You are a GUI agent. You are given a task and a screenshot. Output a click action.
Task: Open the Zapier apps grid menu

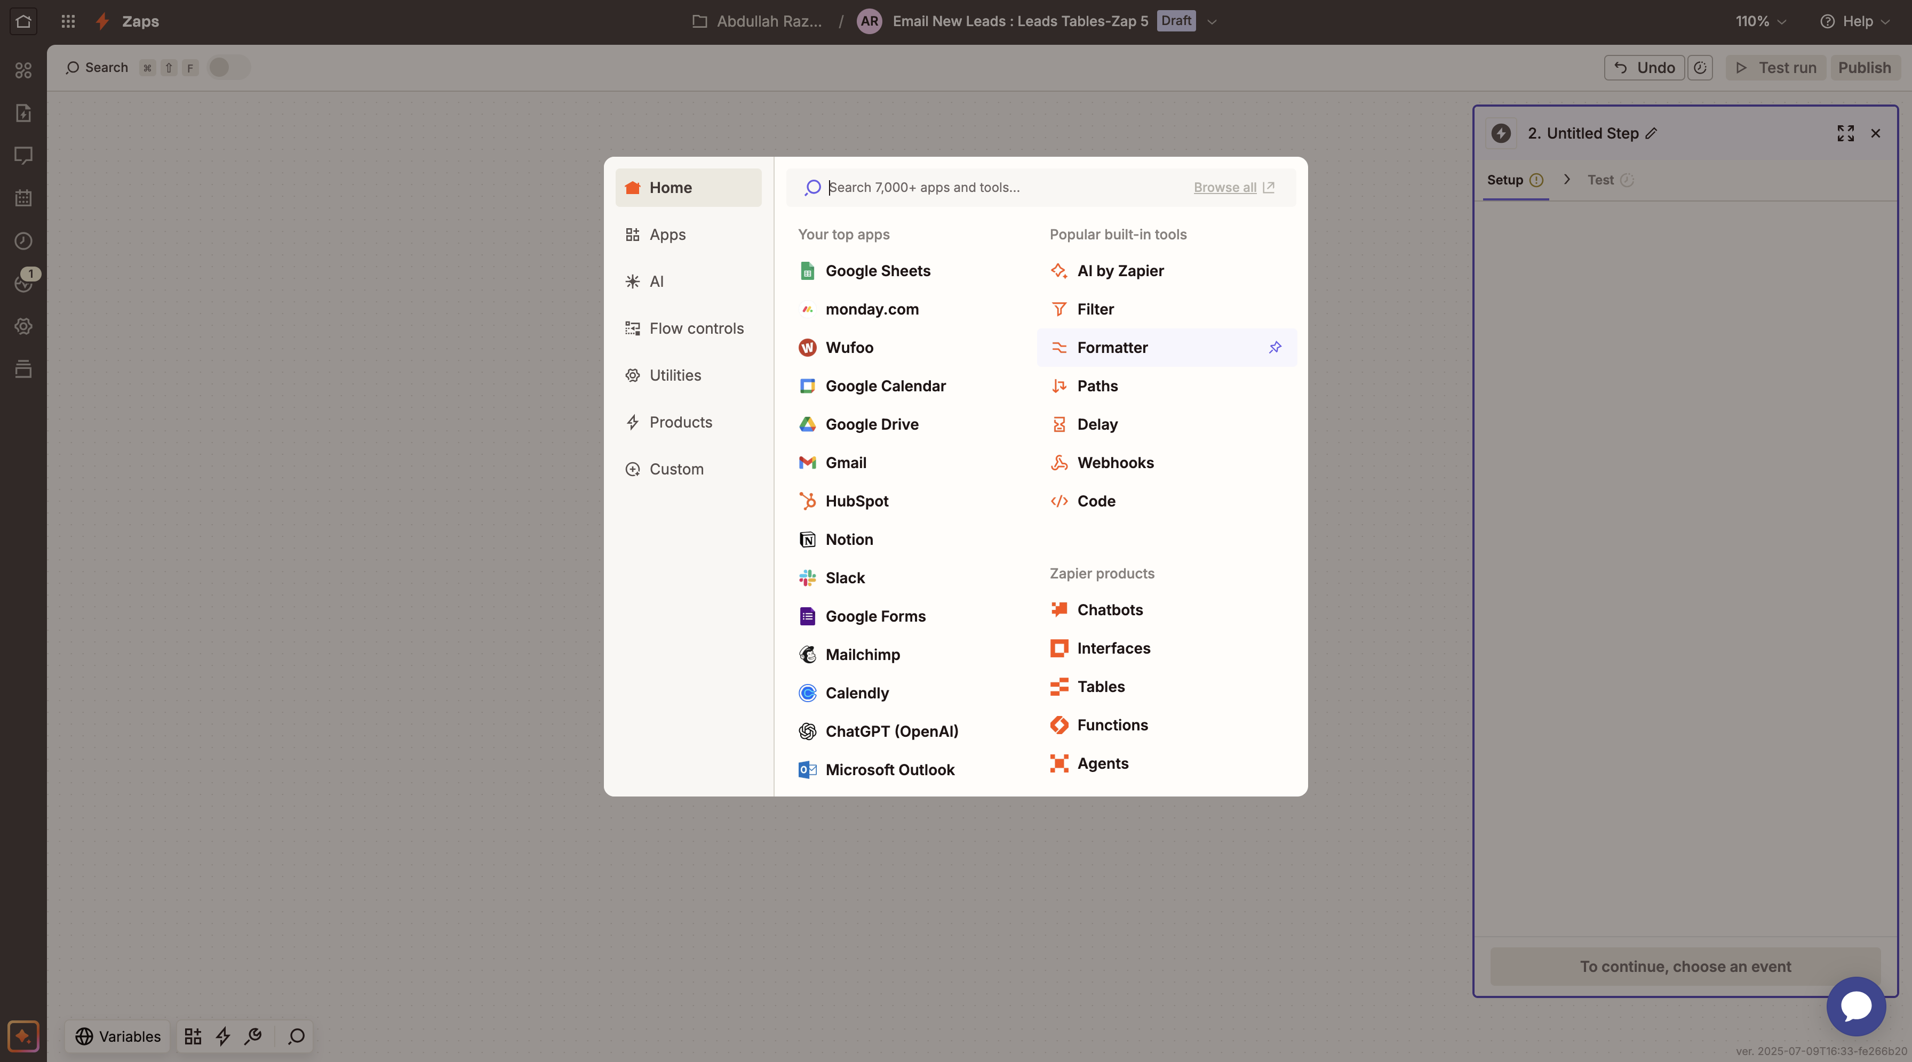[x=68, y=21]
